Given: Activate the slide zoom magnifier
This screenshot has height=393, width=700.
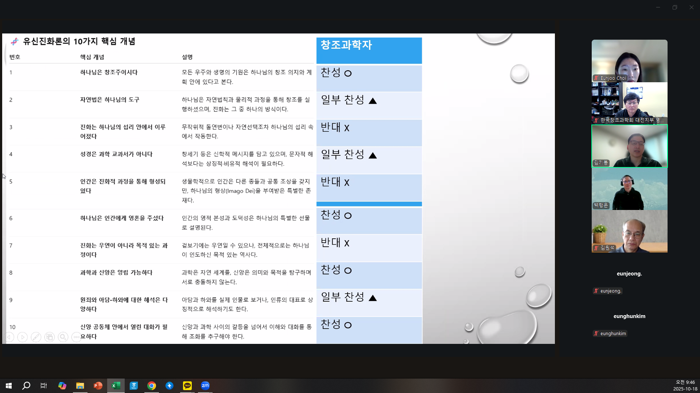Looking at the screenshot, I should tap(63, 337).
